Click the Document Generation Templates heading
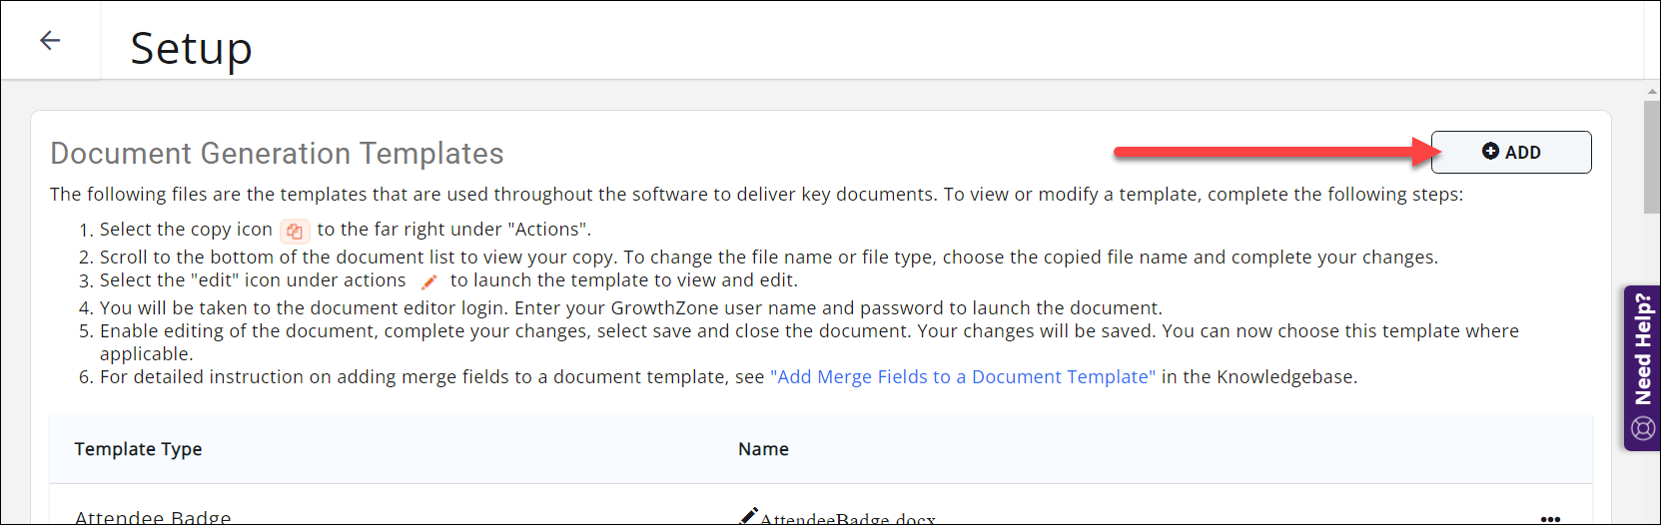Image resolution: width=1661 pixels, height=525 pixels. 277,153
